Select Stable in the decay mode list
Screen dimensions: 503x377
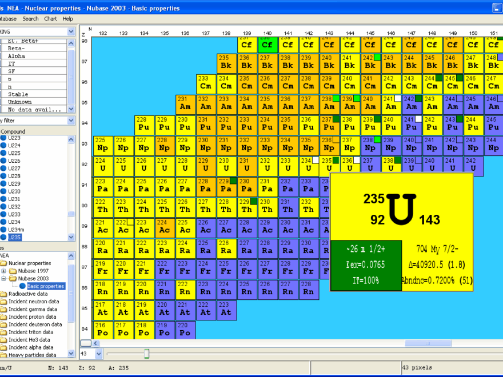click(x=18, y=94)
